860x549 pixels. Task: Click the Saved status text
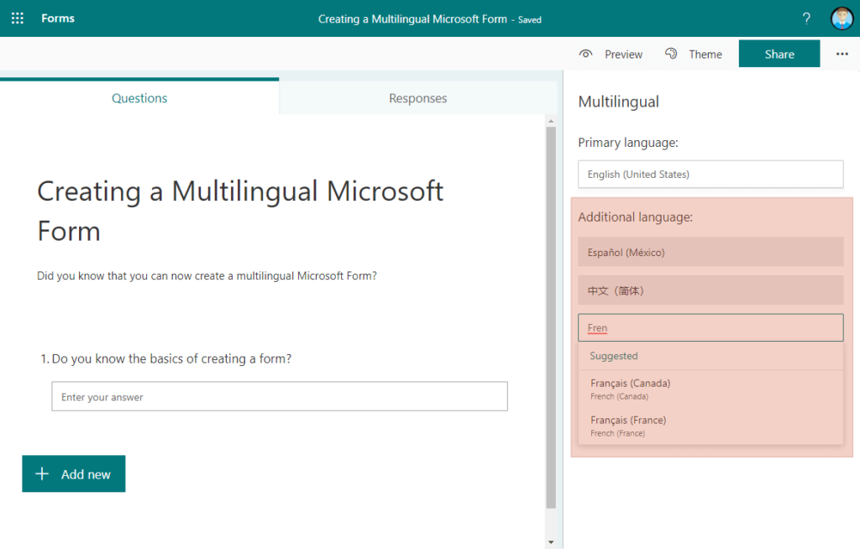point(530,20)
